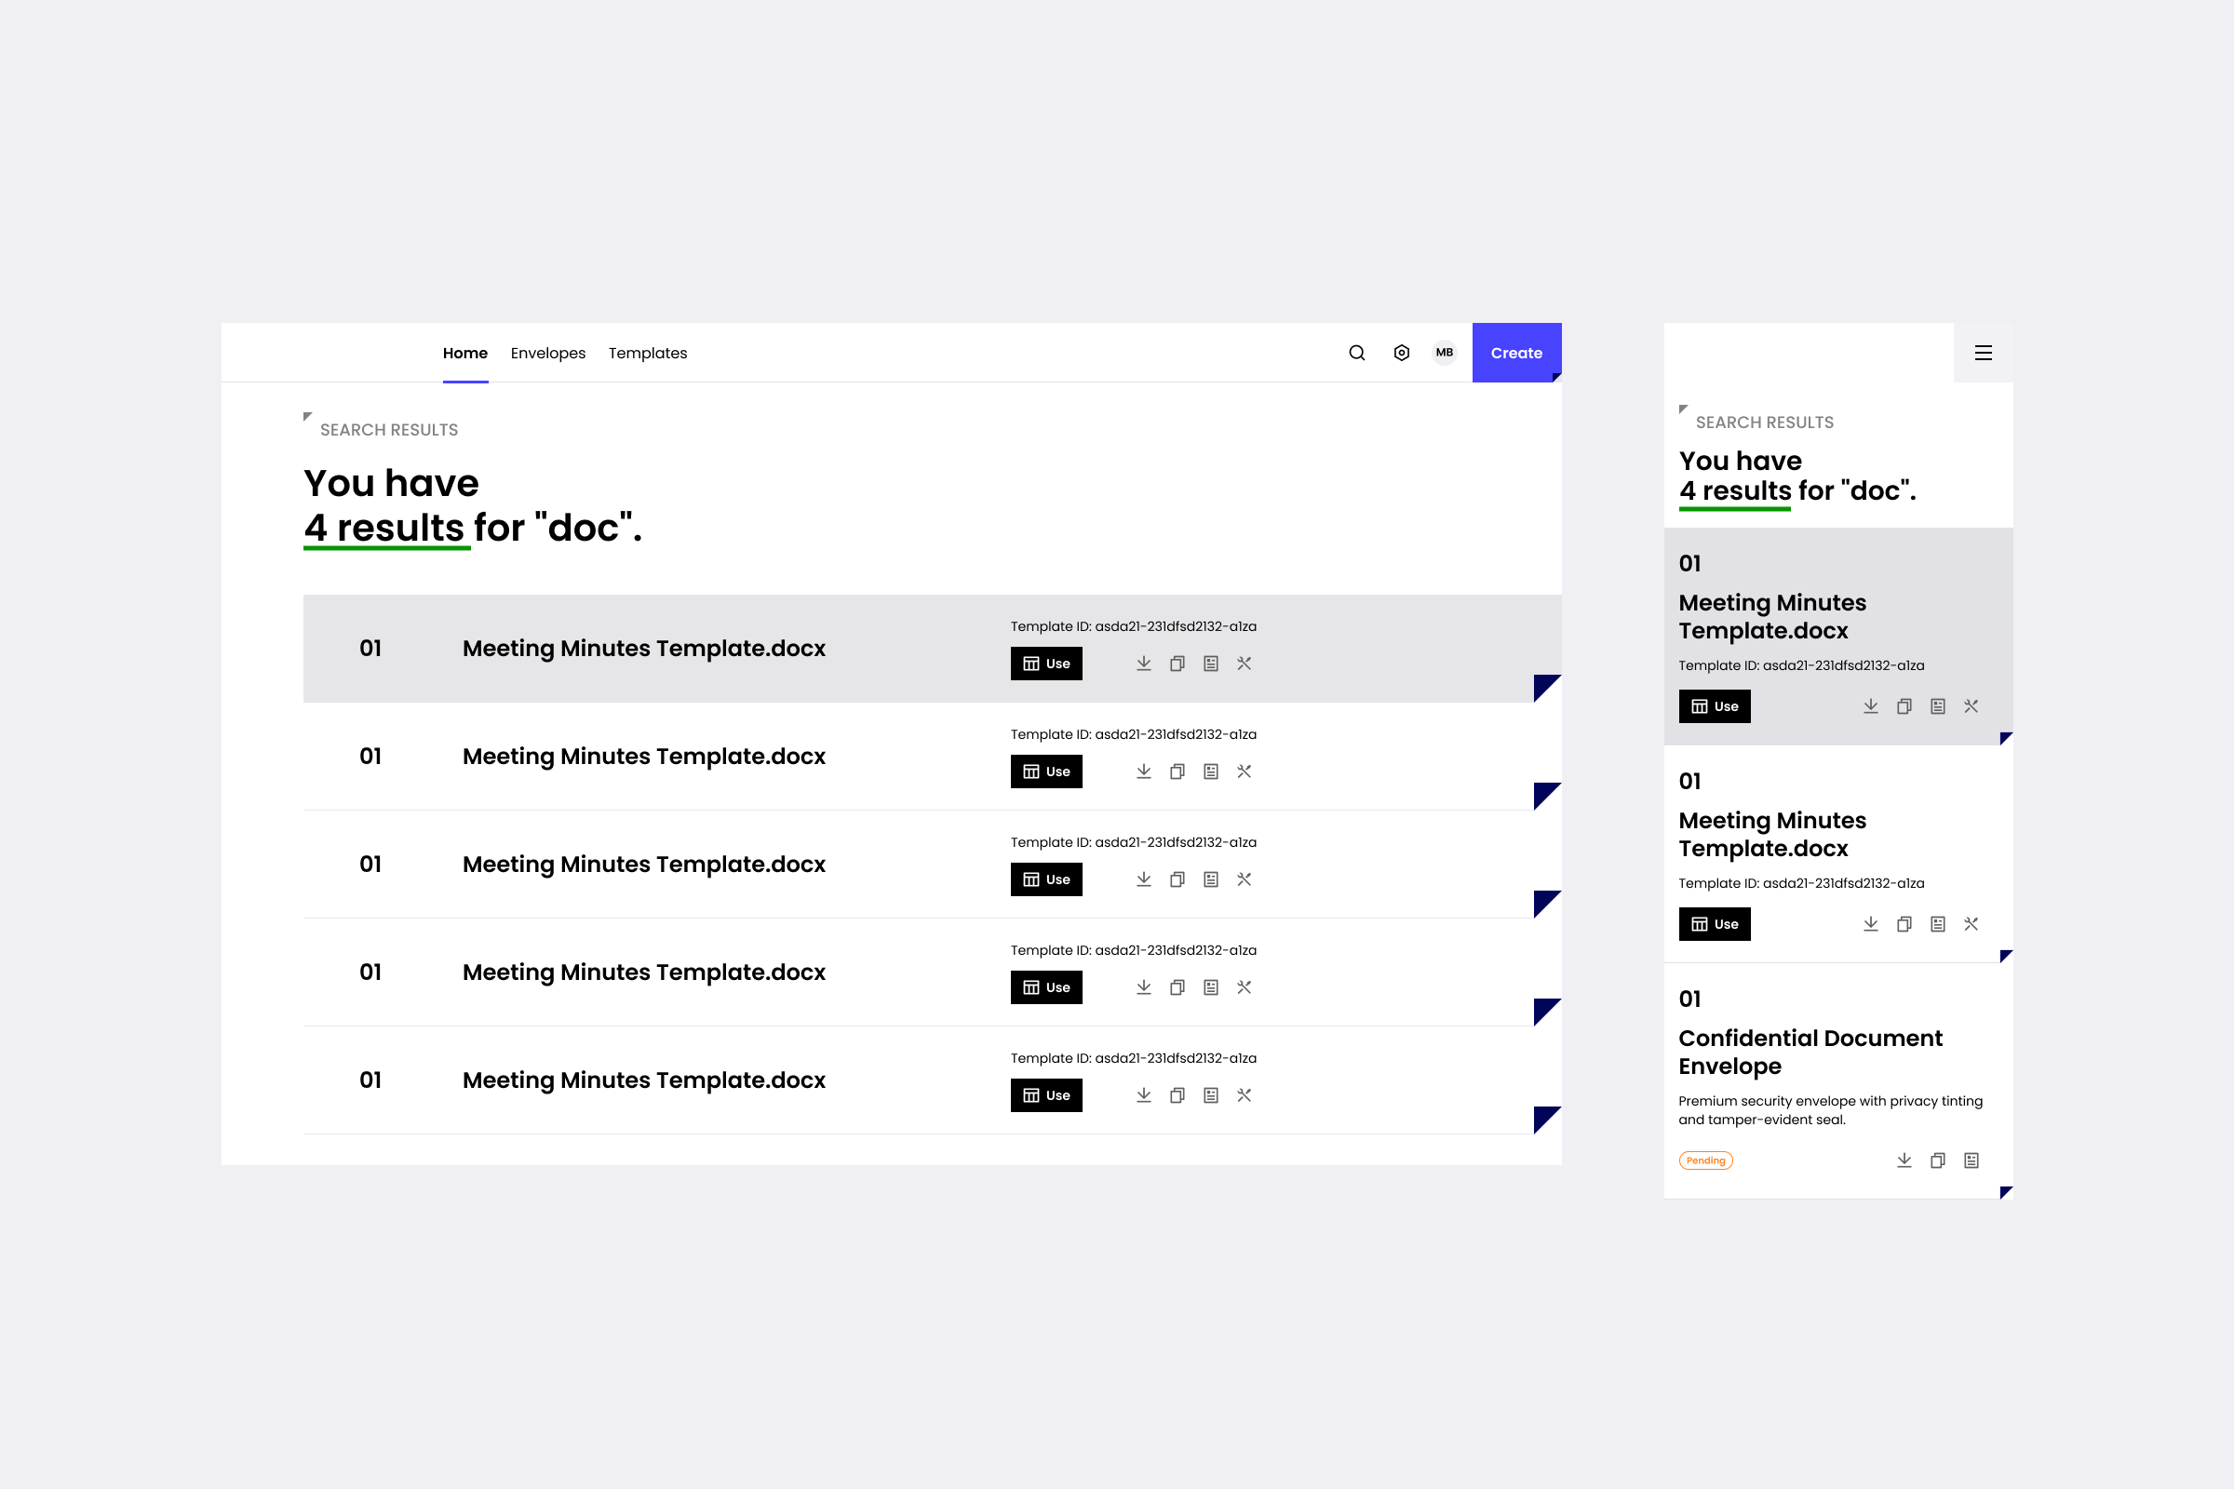
Task: Open the MB user avatar
Action: (x=1445, y=353)
